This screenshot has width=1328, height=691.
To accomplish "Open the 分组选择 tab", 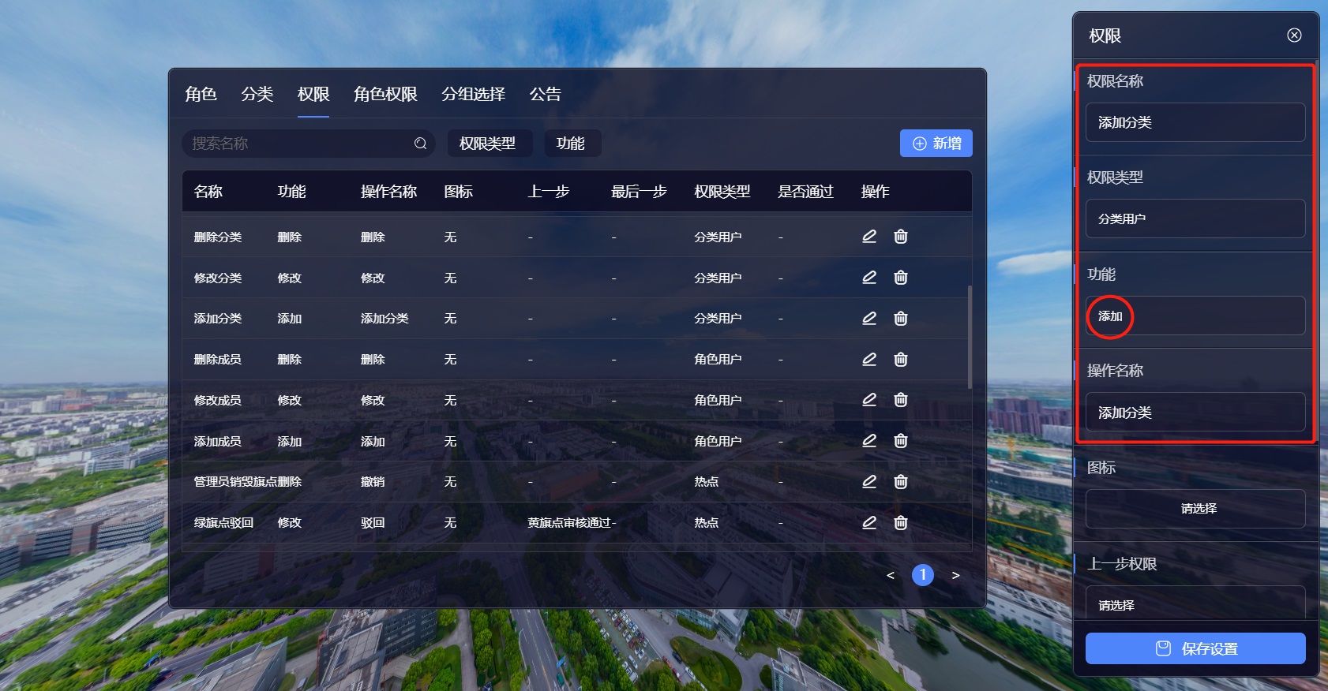I will click(474, 94).
